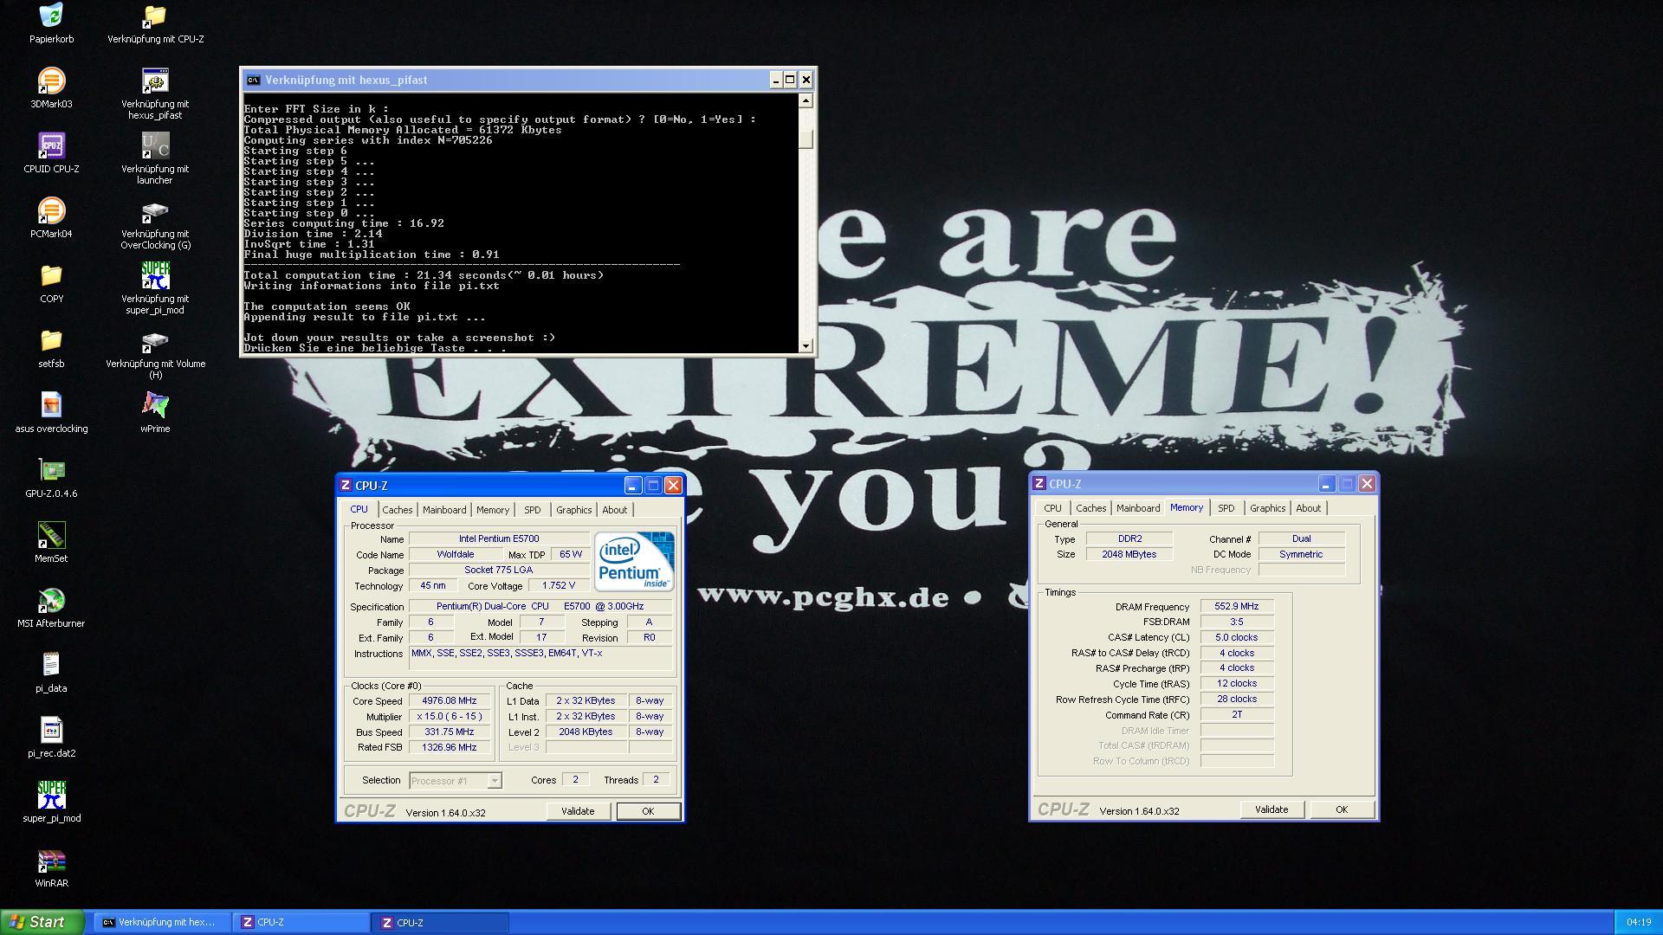Activate hexus_pifast taskbar button
Screen dimensions: 1663x935
point(162,923)
